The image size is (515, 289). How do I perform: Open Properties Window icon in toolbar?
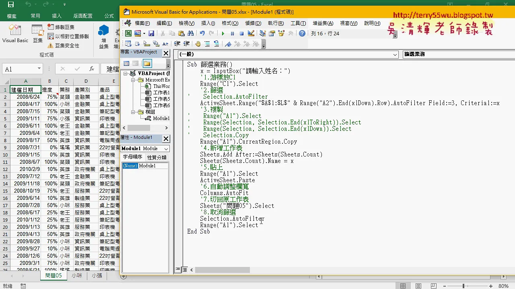[x=272, y=34]
